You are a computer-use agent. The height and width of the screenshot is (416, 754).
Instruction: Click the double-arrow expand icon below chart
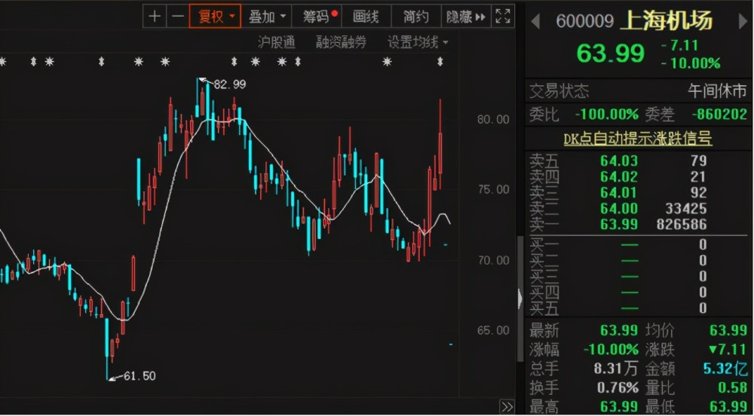pyautogui.click(x=507, y=407)
